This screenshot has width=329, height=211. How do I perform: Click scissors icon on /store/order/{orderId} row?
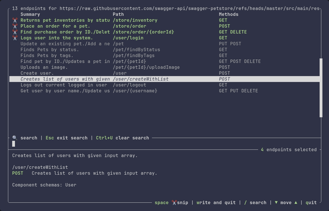pyautogui.click(x=15, y=32)
